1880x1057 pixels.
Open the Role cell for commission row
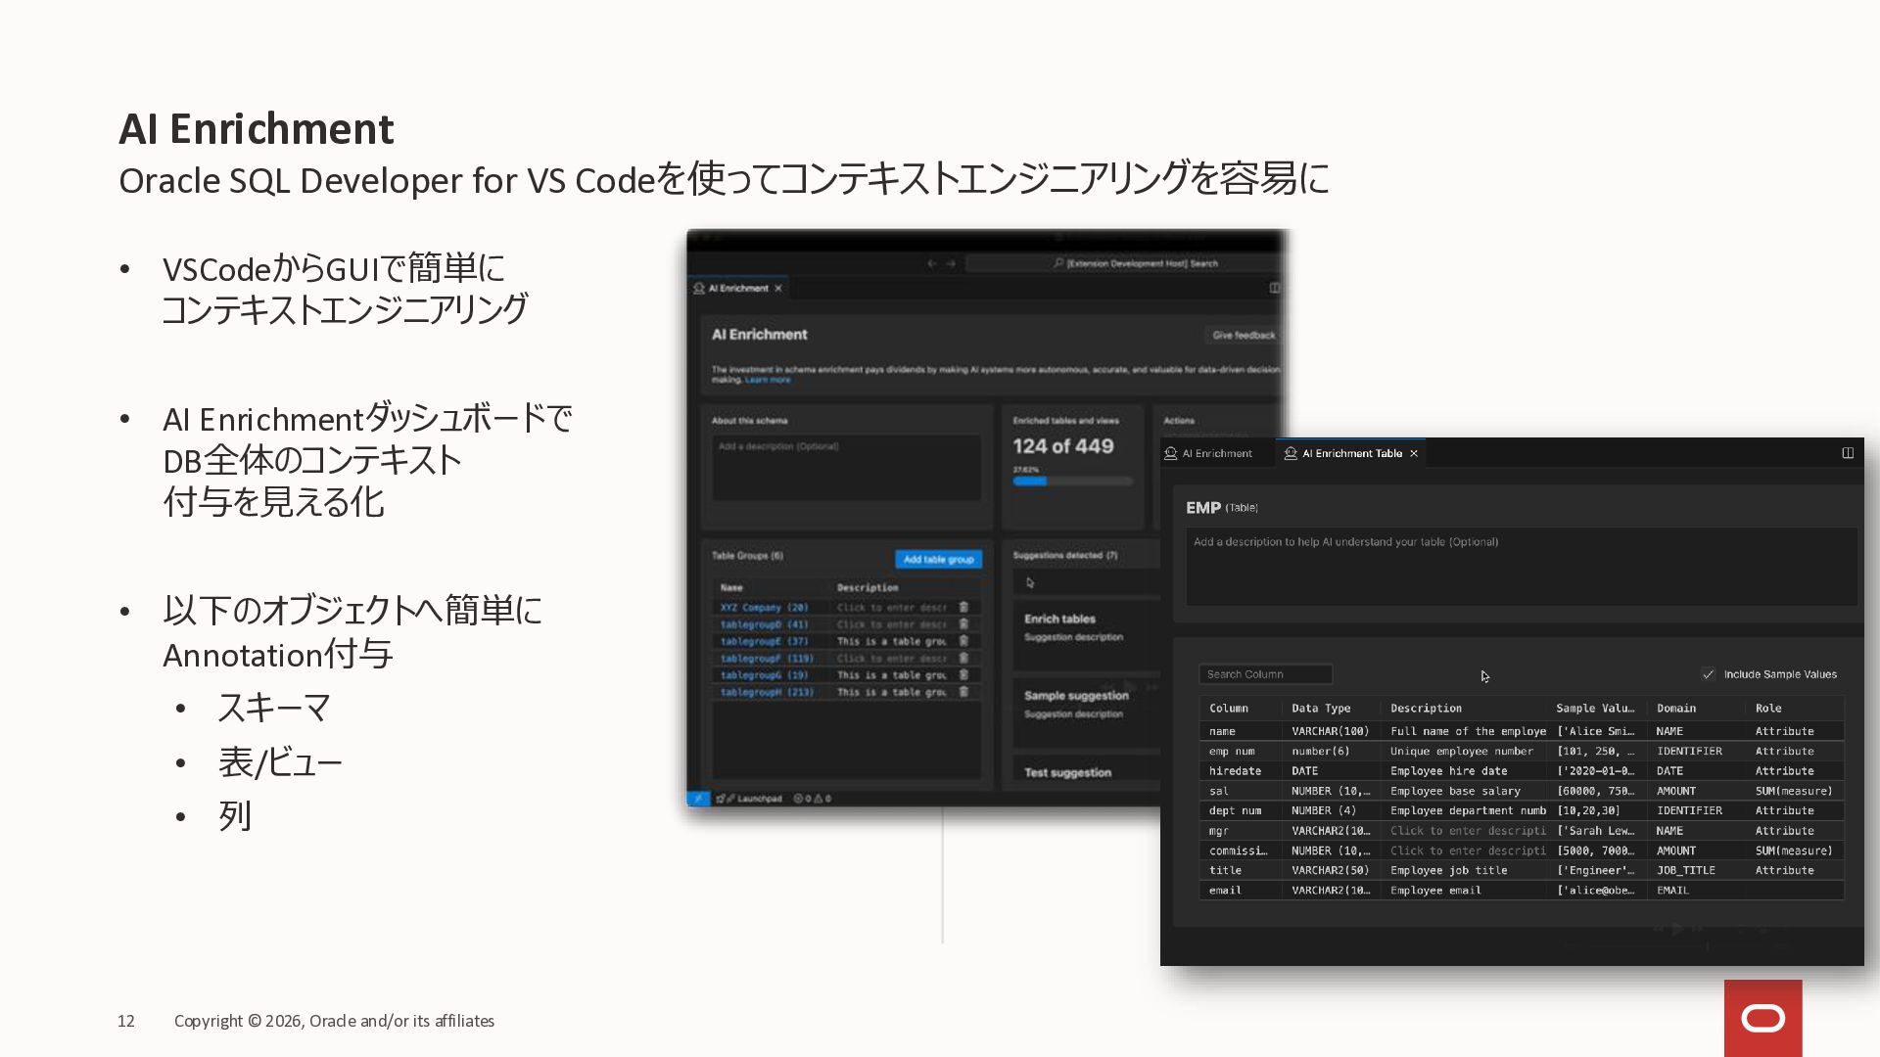(1793, 850)
